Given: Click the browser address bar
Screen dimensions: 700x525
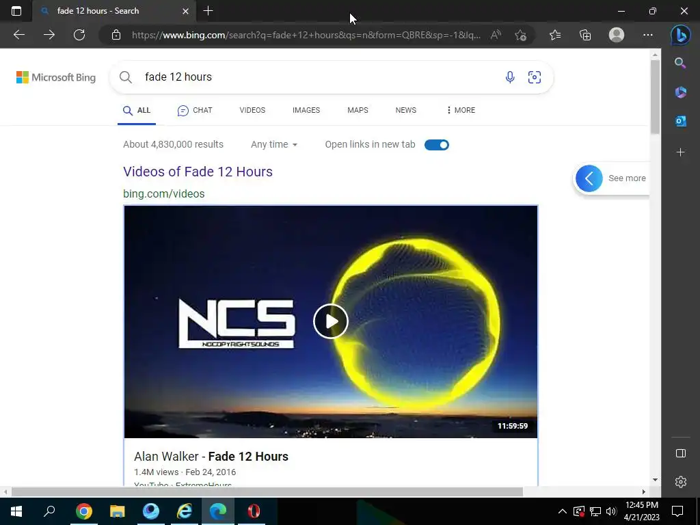Looking at the screenshot, I should 306,35.
